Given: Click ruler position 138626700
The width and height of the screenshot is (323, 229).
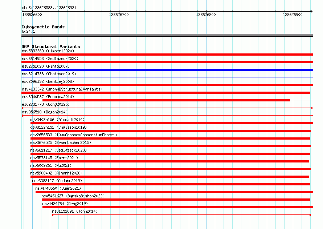Looking at the screenshot, I should pyautogui.click(x=119, y=15).
